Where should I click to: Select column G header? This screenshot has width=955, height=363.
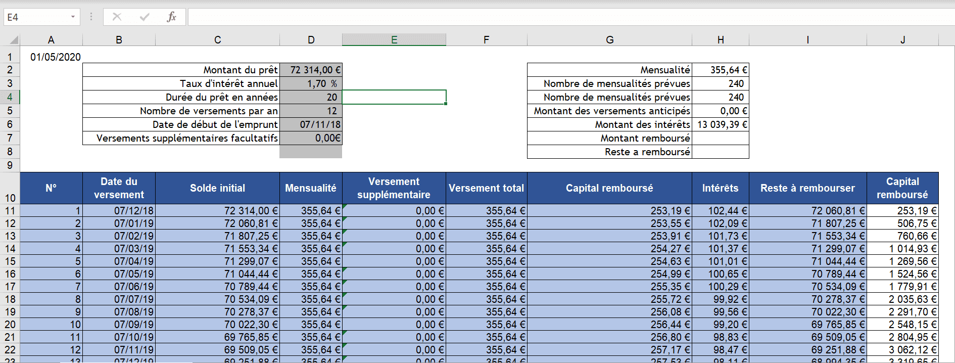click(609, 40)
